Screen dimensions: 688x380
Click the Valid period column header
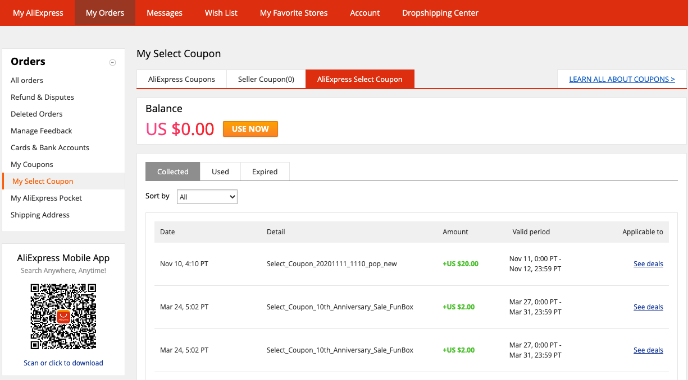pos(531,231)
